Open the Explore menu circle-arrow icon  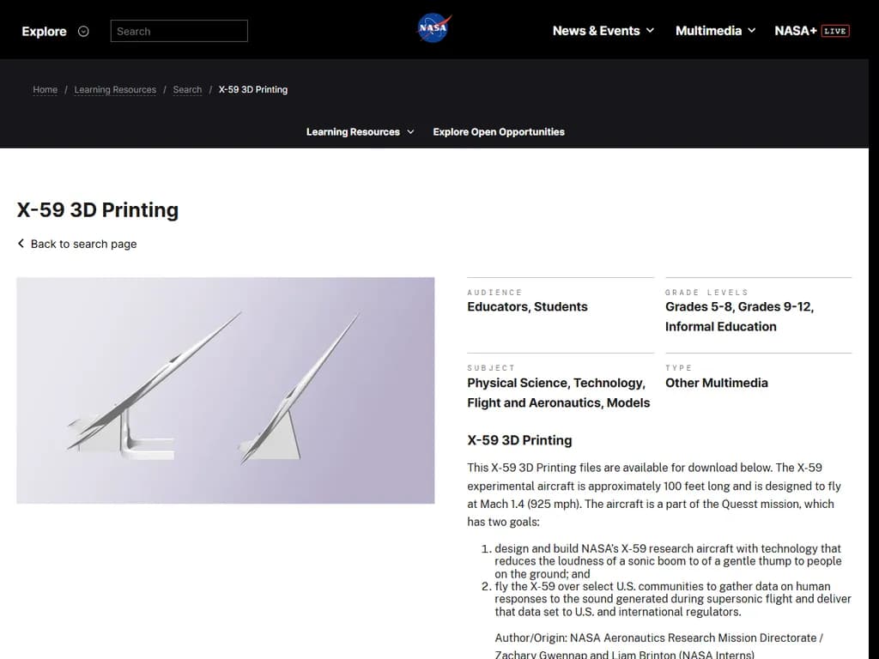83,31
